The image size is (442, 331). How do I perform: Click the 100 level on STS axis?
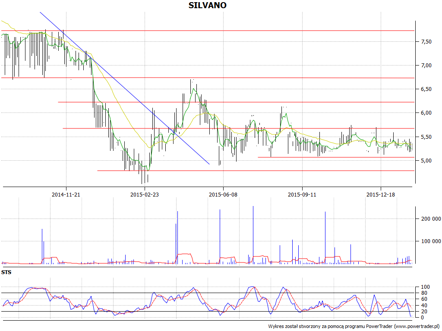click(425, 287)
